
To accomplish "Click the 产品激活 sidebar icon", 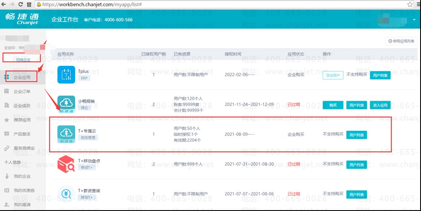I will pyautogui.click(x=7, y=134).
